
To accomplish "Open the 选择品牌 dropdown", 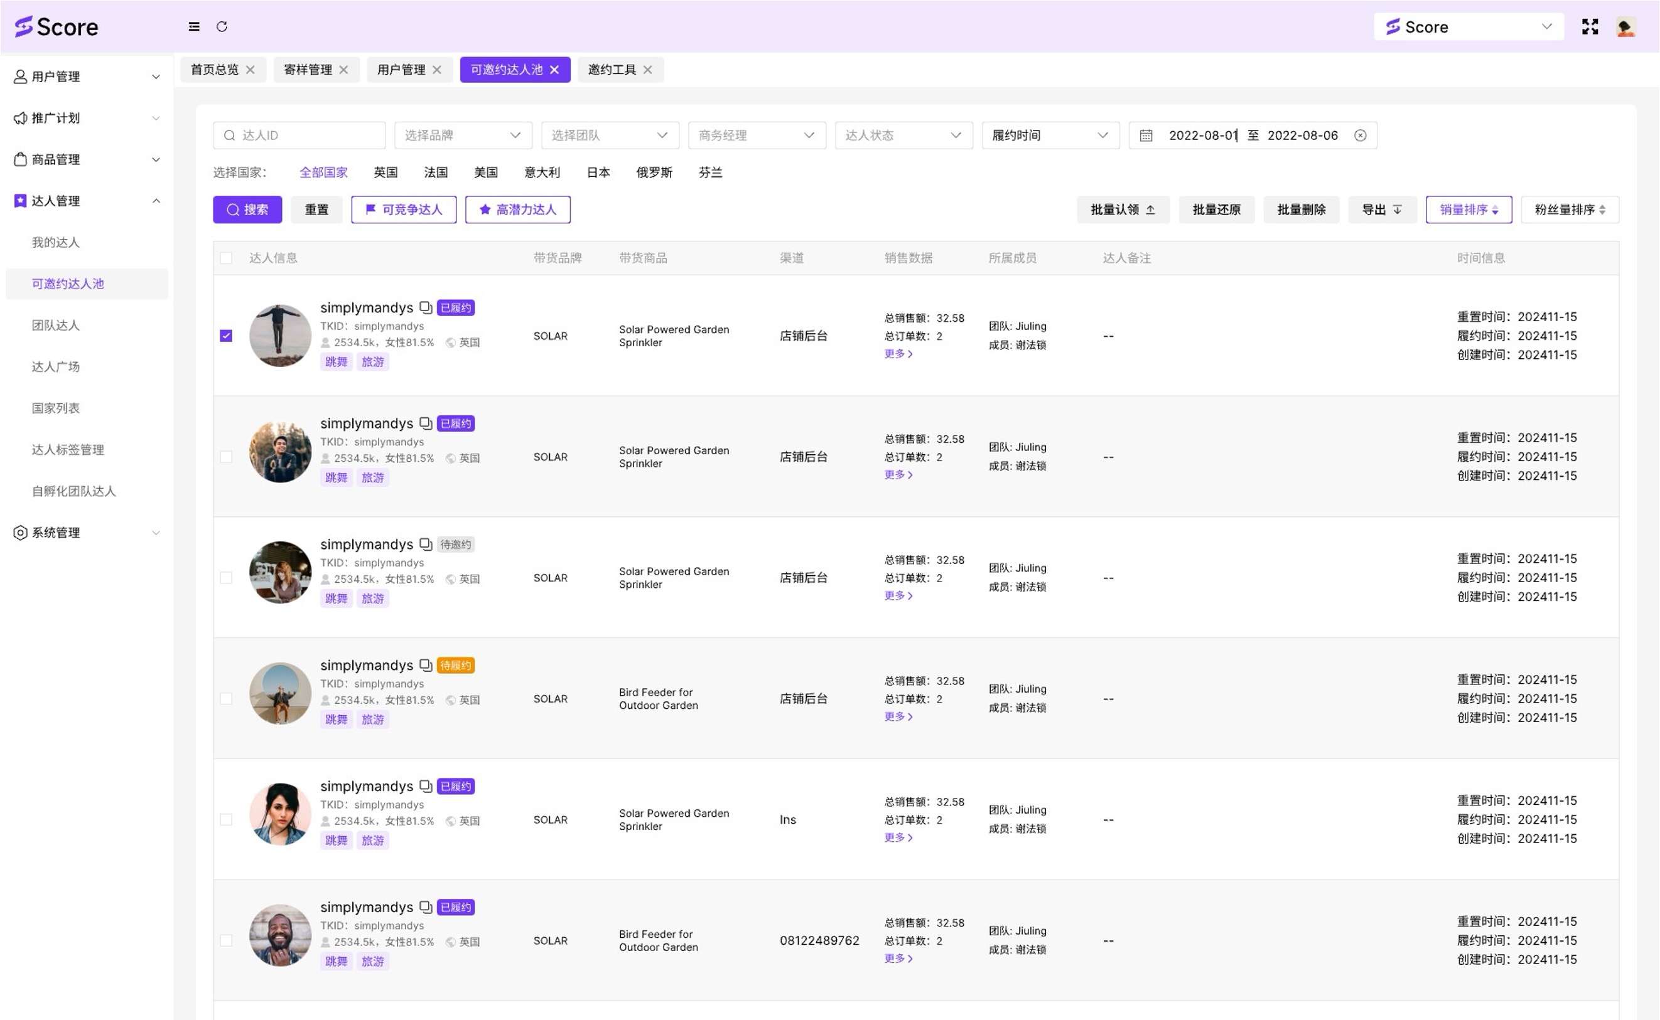I will coord(463,135).
